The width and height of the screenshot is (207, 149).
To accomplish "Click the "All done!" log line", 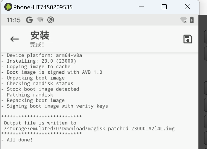I will click(x=20, y=140).
